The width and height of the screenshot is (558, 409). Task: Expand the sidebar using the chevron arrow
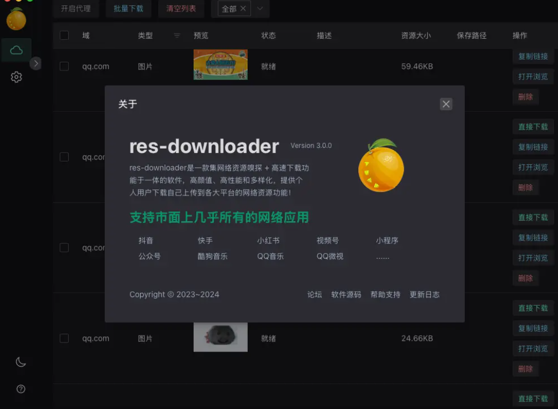pos(35,63)
